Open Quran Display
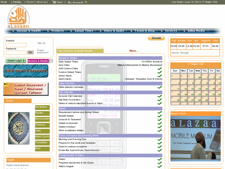The height and width of the screenshot is (169, 225). click(x=42, y=113)
